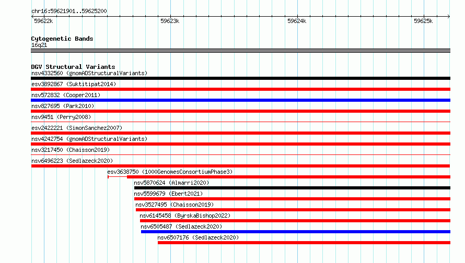Click the red bar for esv3892867
The width and height of the screenshot is (465, 263).
(x=240, y=89)
